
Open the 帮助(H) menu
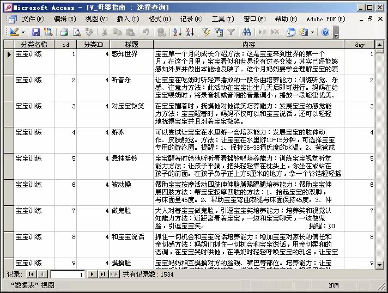pos(286,19)
